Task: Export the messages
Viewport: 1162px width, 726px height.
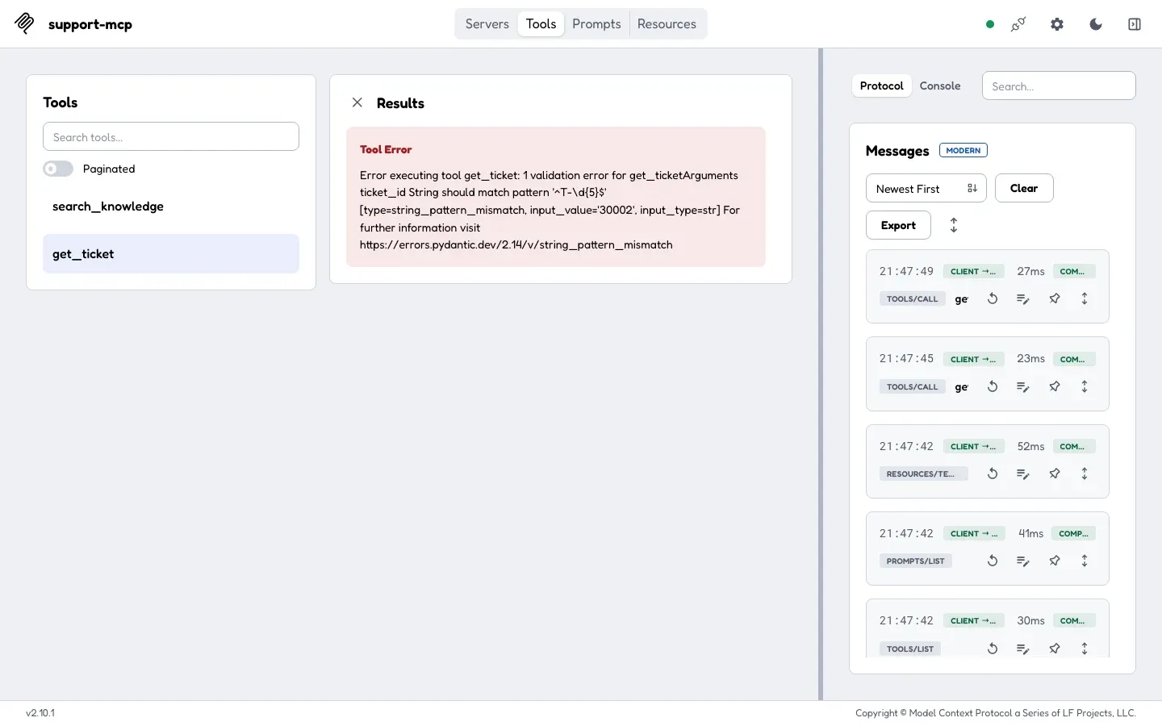Action: 898,225
